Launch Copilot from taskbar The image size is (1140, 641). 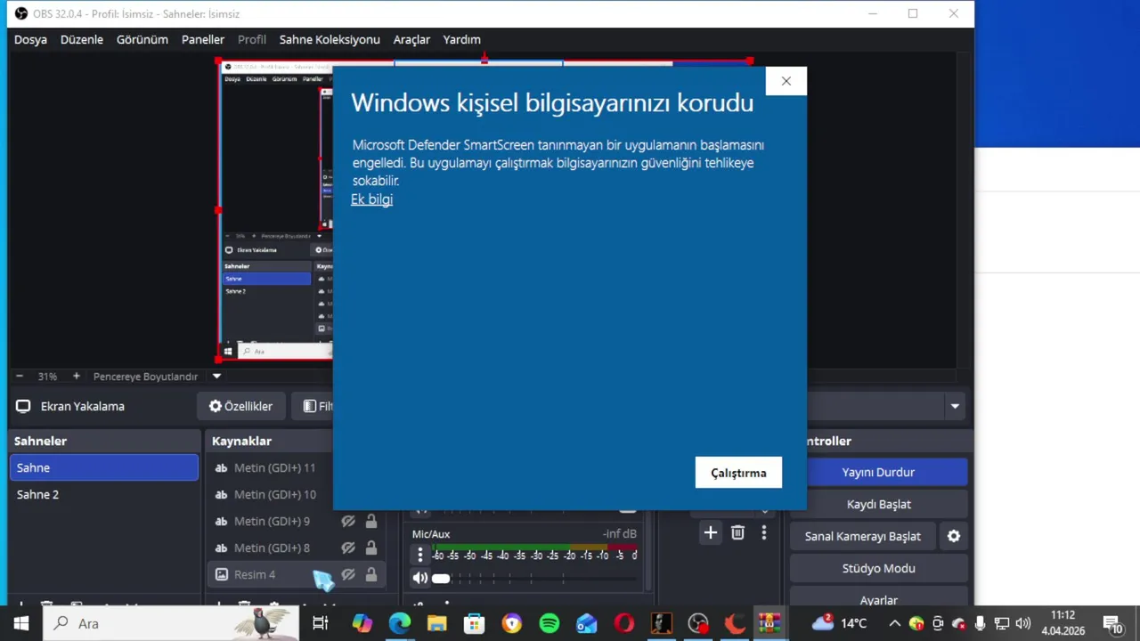(x=362, y=623)
